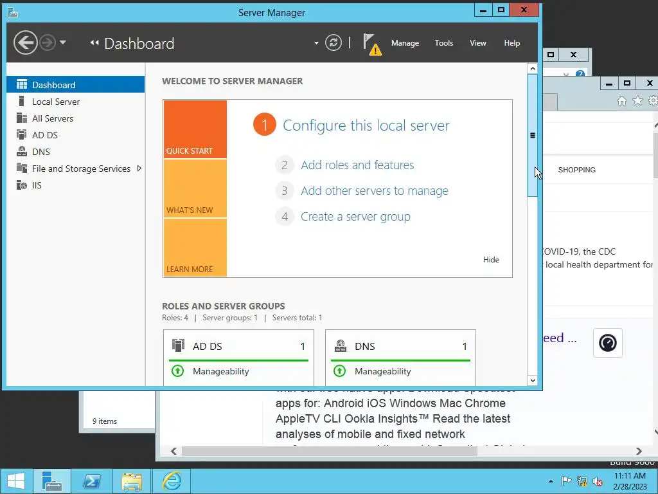Click SHOPPING tab in the browser window
This screenshot has width=658, height=494.
click(576, 170)
